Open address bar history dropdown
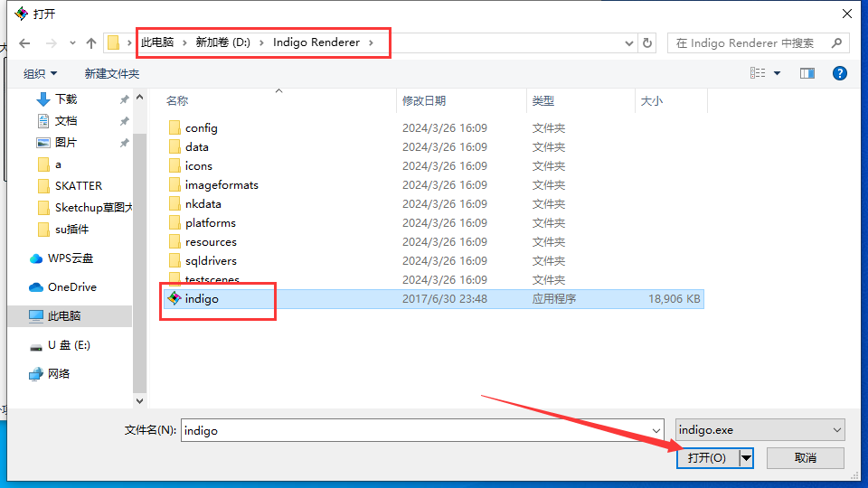 (x=629, y=43)
